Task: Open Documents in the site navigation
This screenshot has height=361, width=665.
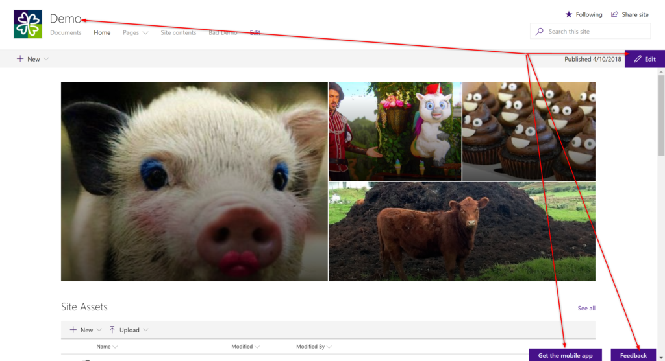Action: click(66, 32)
